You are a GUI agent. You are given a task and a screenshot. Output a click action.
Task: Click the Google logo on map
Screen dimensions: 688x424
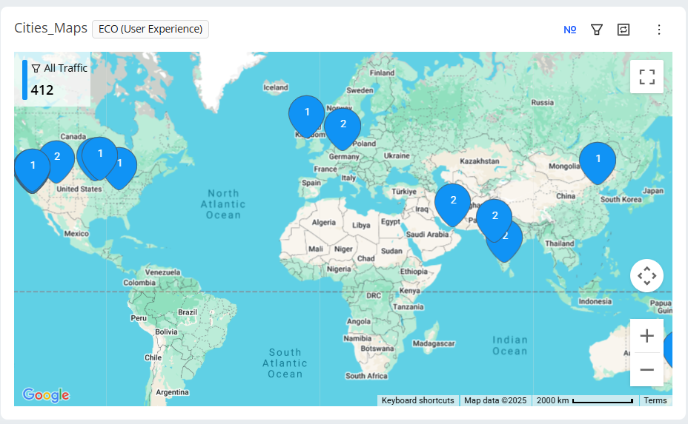pyautogui.click(x=46, y=395)
